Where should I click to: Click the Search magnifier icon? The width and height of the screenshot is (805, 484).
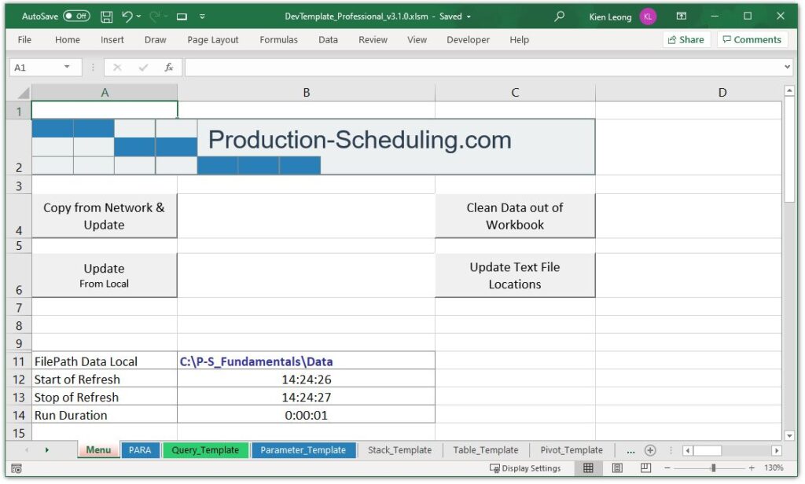[559, 16]
